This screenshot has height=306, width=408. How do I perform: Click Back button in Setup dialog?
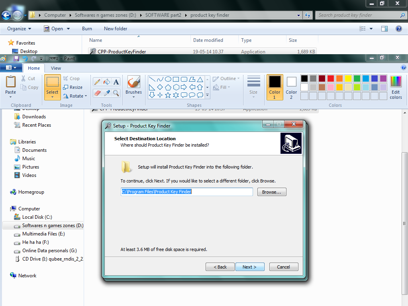coord(220,267)
